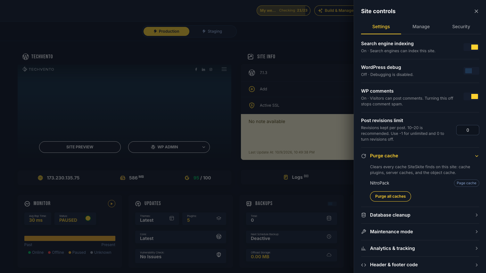Start the monitor play button
The image size is (486, 273).
click(x=111, y=203)
